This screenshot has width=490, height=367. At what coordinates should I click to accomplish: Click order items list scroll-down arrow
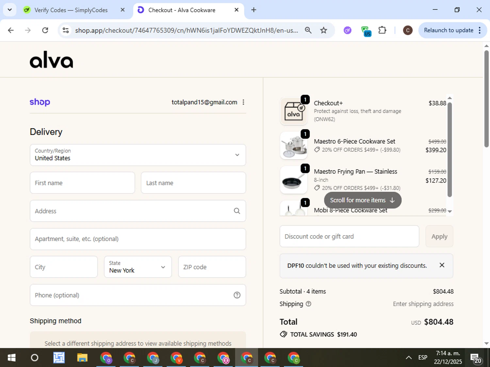[x=450, y=211]
